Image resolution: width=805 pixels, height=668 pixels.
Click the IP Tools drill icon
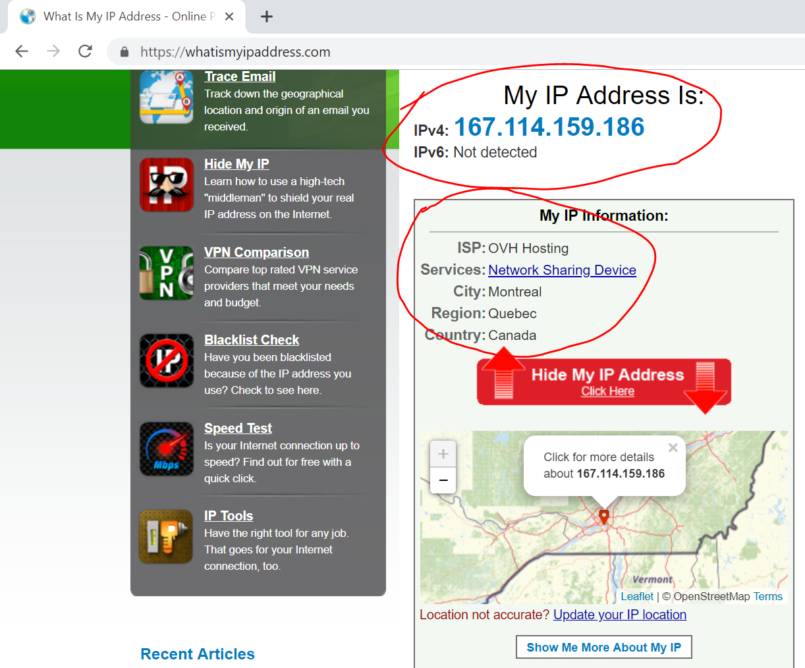click(x=167, y=537)
